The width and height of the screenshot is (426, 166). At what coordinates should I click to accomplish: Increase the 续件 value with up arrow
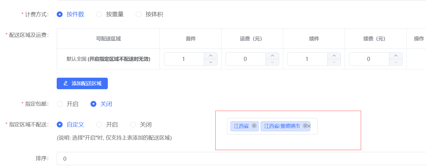pyautogui.click(x=334, y=56)
